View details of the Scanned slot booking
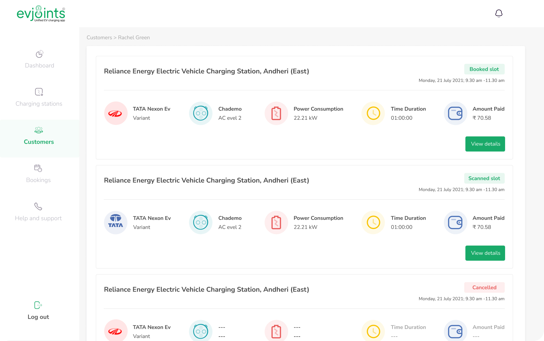This screenshot has height=341, width=544. 485,253
